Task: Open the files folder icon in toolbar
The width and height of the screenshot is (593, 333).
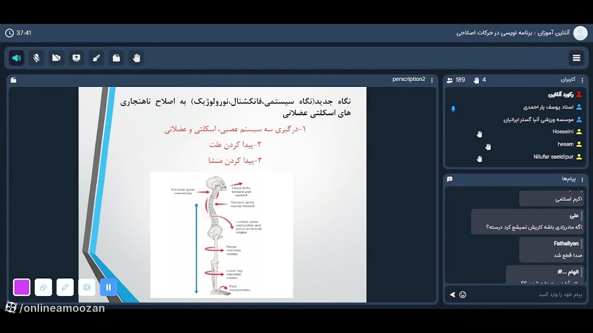Action: pos(117,58)
